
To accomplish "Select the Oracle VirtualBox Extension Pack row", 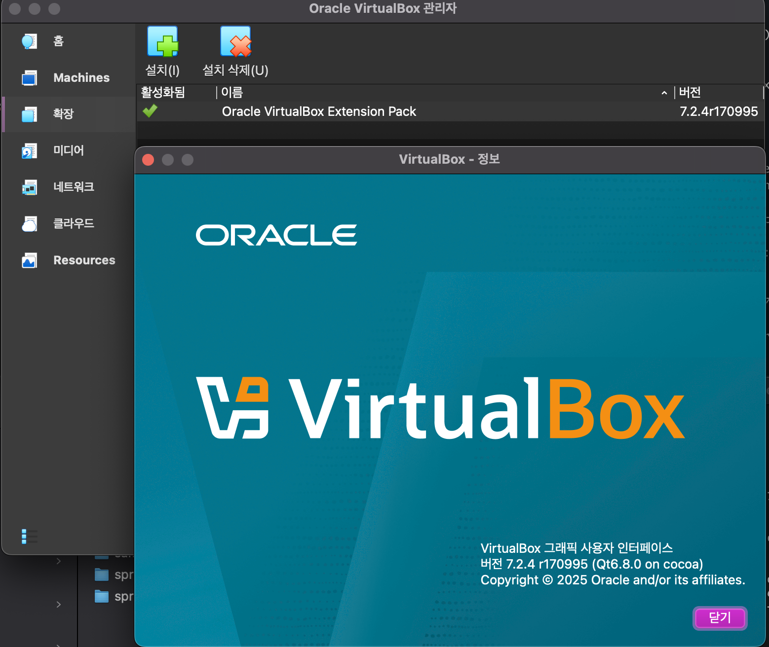I will (x=450, y=111).
